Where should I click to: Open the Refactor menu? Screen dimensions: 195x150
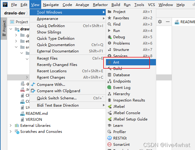tap(100, 5)
